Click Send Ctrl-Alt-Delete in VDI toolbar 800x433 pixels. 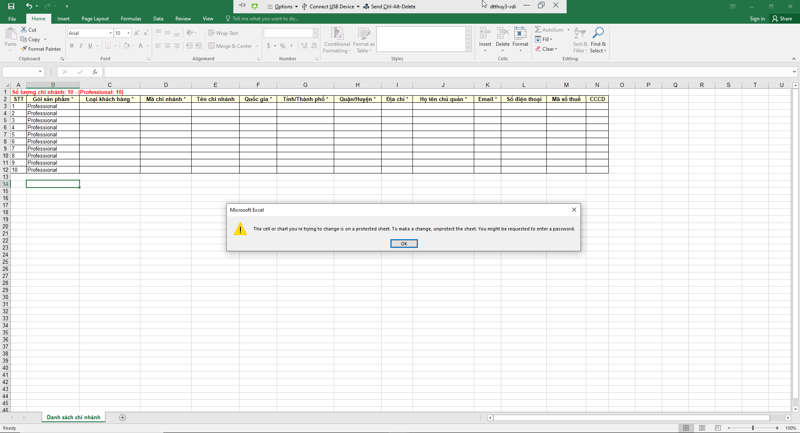(x=390, y=7)
